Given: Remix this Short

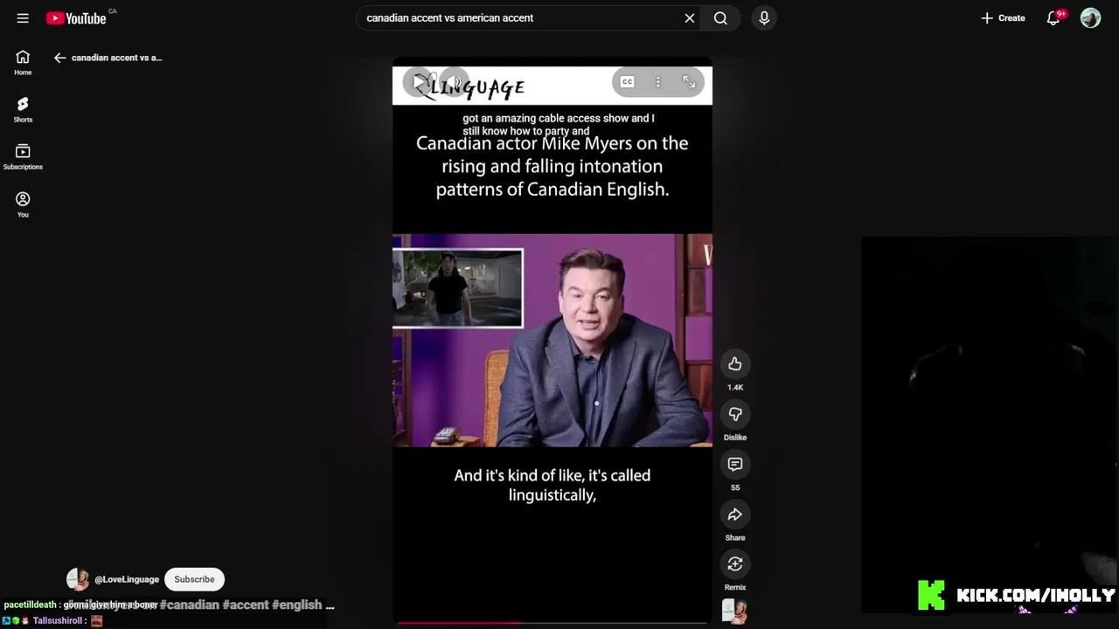Looking at the screenshot, I should tap(735, 564).
